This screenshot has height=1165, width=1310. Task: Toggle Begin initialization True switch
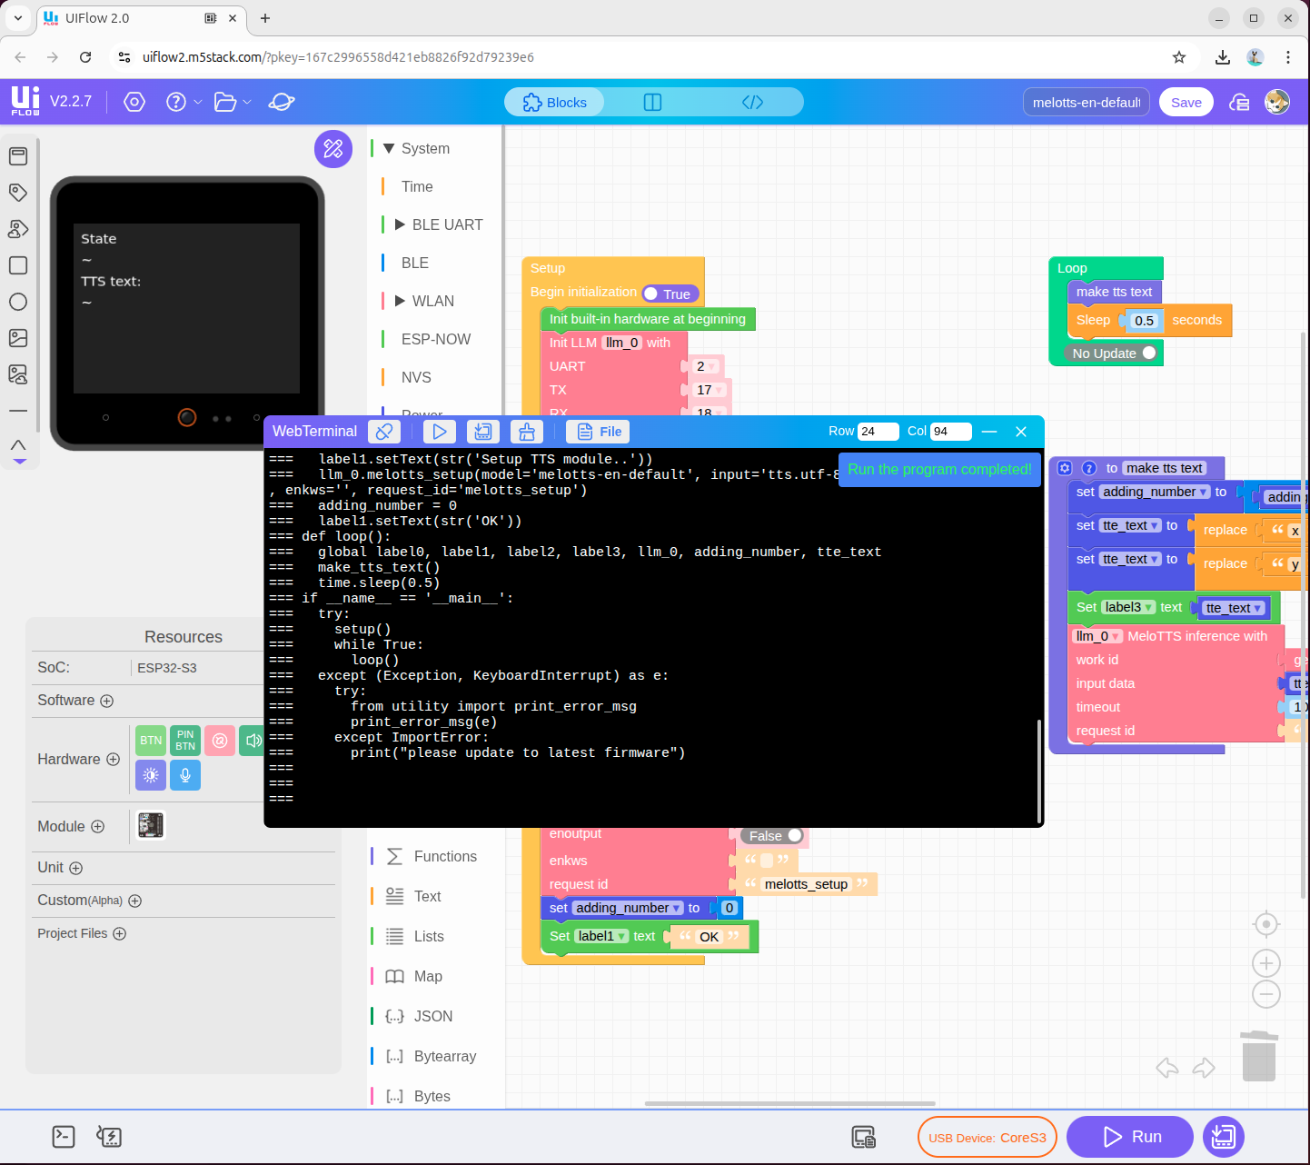670,294
